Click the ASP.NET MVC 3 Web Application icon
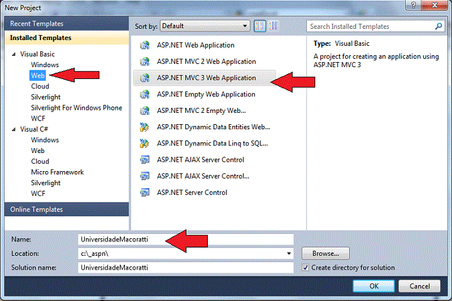Viewport: 452px width, 301px height. [145, 78]
